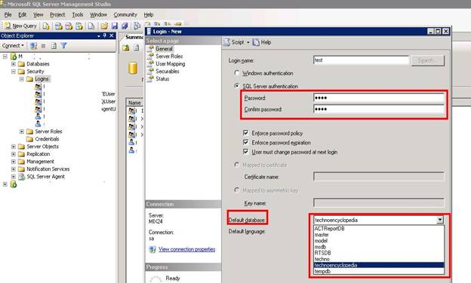Select Windows authentication radio button
Screen dimensions: 471x283
[x=237, y=73]
